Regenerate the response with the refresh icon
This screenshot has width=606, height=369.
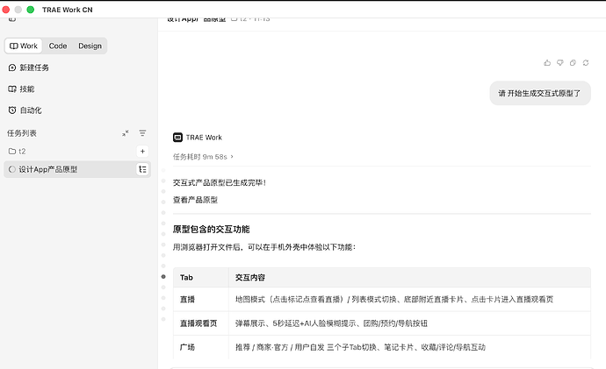[586, 63]
